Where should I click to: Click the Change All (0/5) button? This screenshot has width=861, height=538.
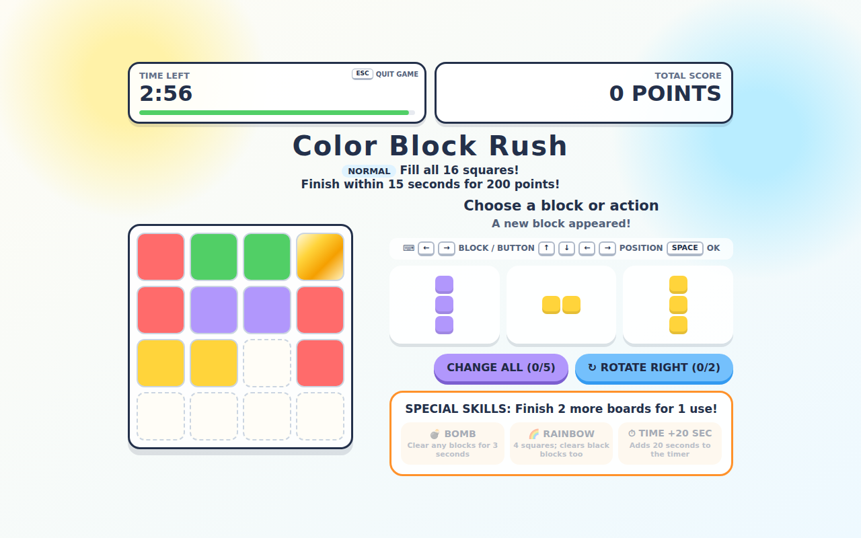pos(501,368)
